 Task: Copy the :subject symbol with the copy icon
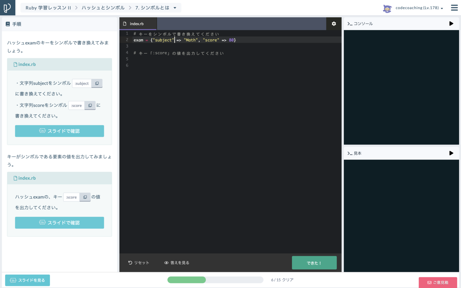pos(97,83)
